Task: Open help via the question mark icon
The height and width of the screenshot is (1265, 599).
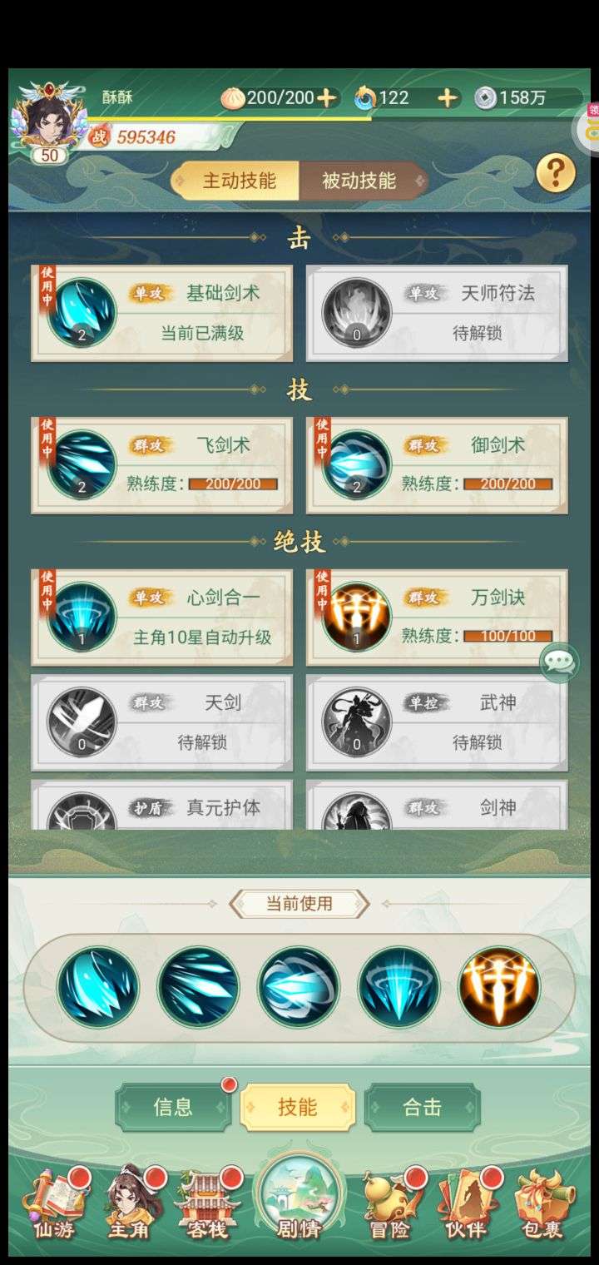Action: (556, 173)
